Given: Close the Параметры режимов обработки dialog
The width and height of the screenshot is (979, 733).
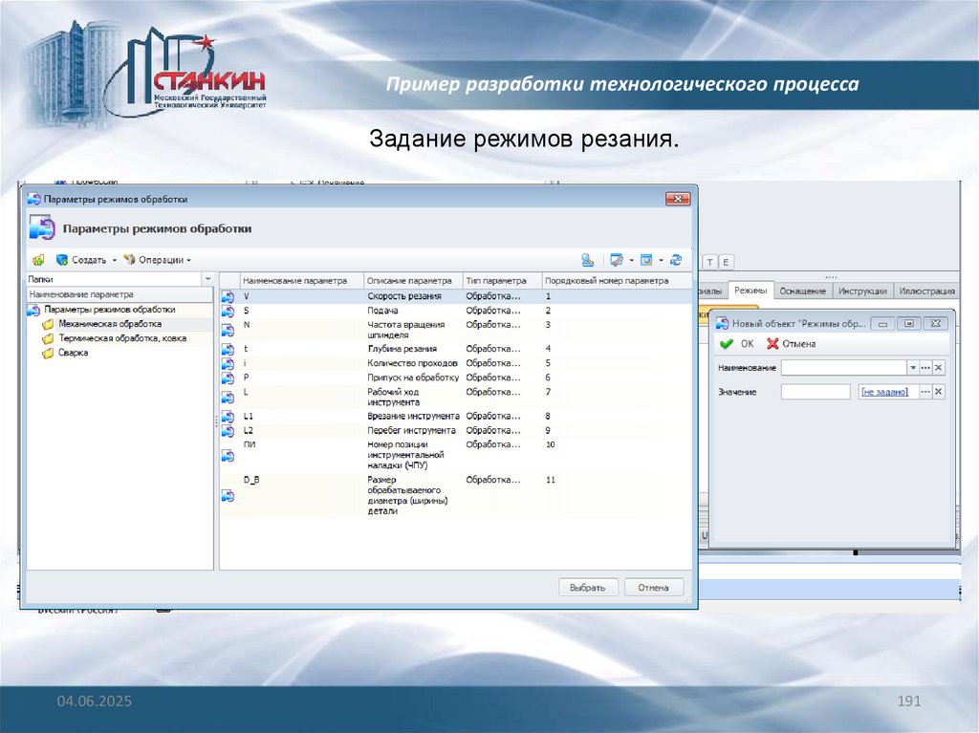Looking at the screenshot, I should tap(678, 199).
